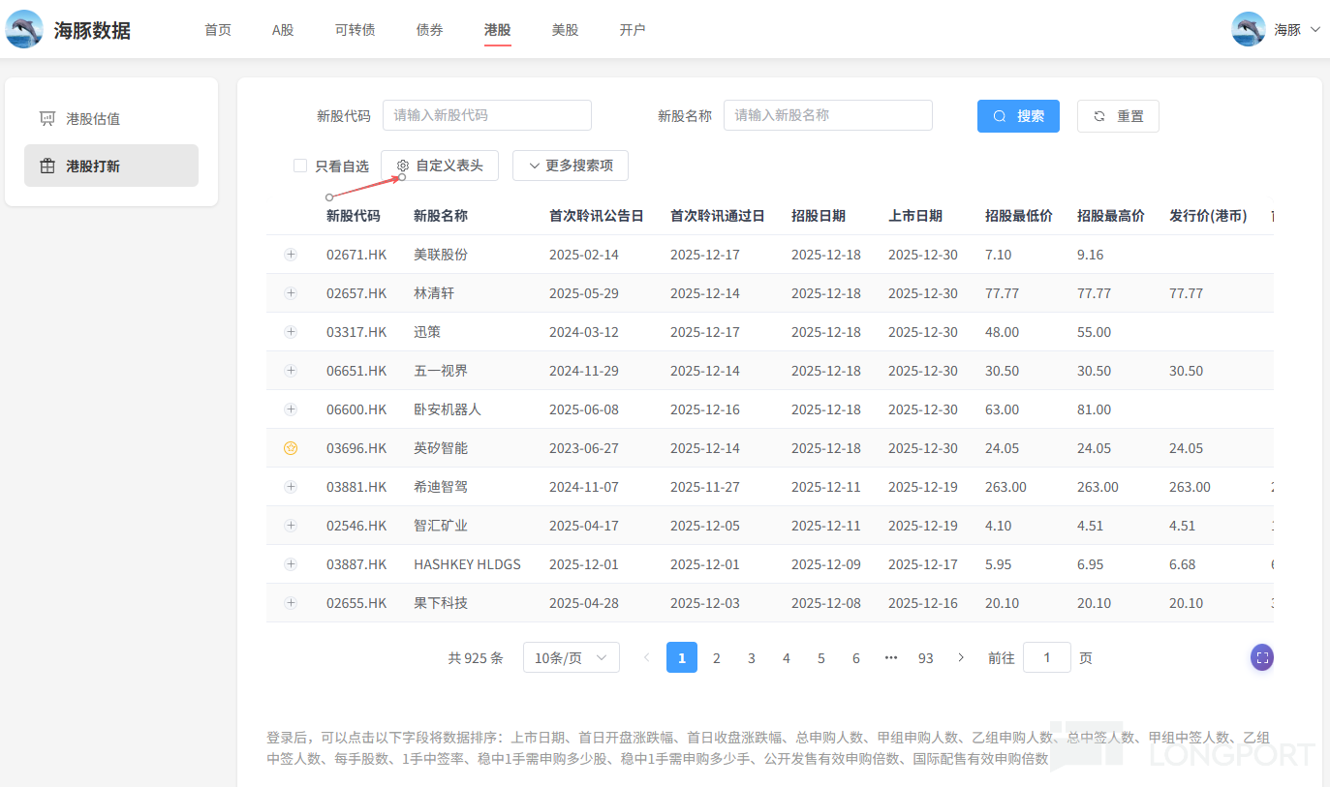Click the stock name 卧安机器人
This screenshot has width=1330, height=787.
(448, 409)
